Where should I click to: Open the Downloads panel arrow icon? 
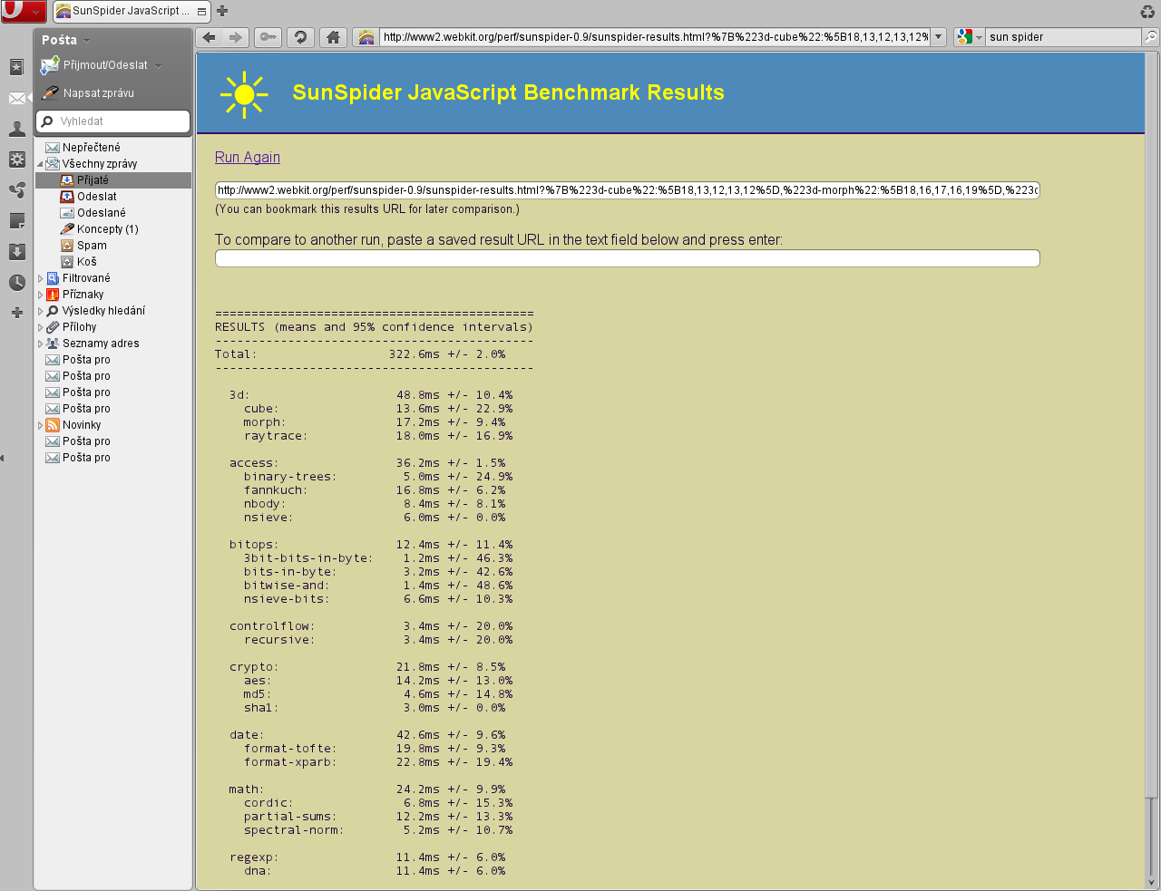pos(16,252)
